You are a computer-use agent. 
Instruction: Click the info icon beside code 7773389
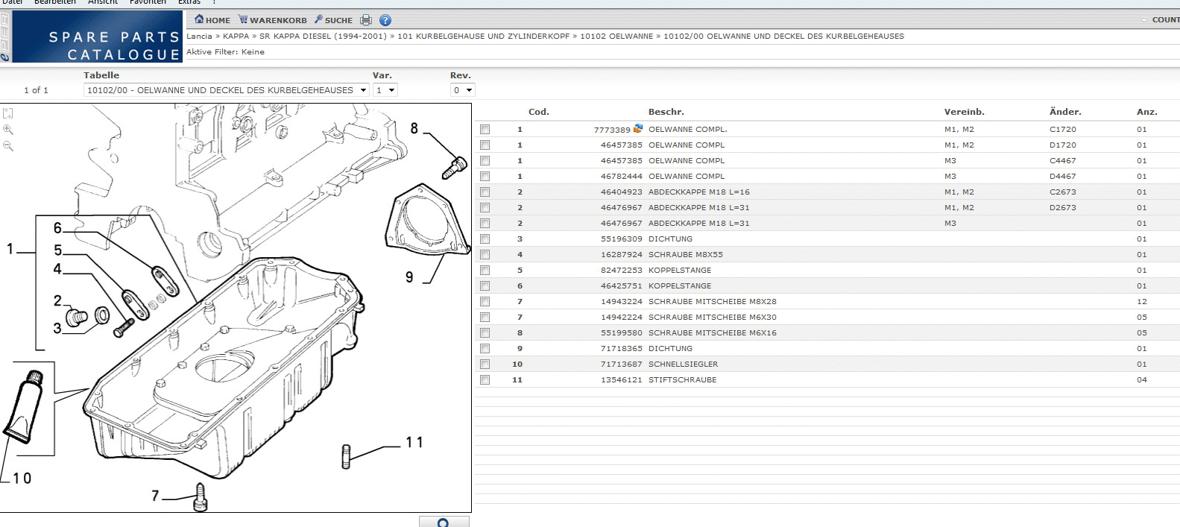coord(638,128)
